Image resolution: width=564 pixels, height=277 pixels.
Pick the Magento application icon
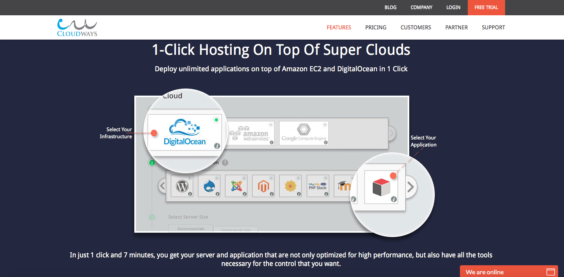pyautogui.click(x=263, y=186)
